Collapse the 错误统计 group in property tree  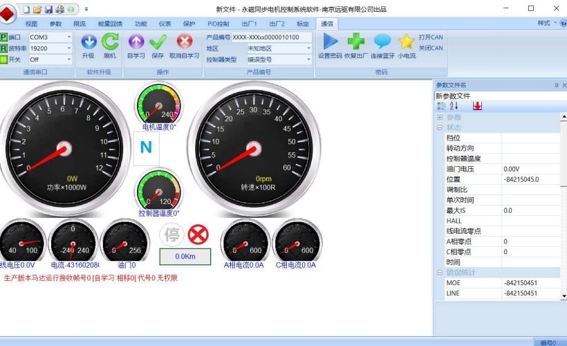click(440, 273)
